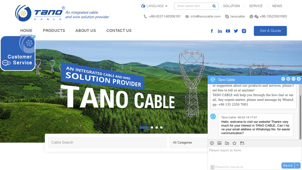The height and width of the screenshot is (170, 302).
Task: Open CONTACT US menu item
Action: (x=119, y=31)
